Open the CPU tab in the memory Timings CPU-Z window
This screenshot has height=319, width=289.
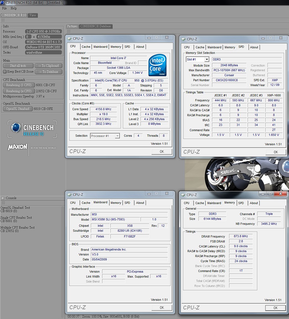[187, 203]
